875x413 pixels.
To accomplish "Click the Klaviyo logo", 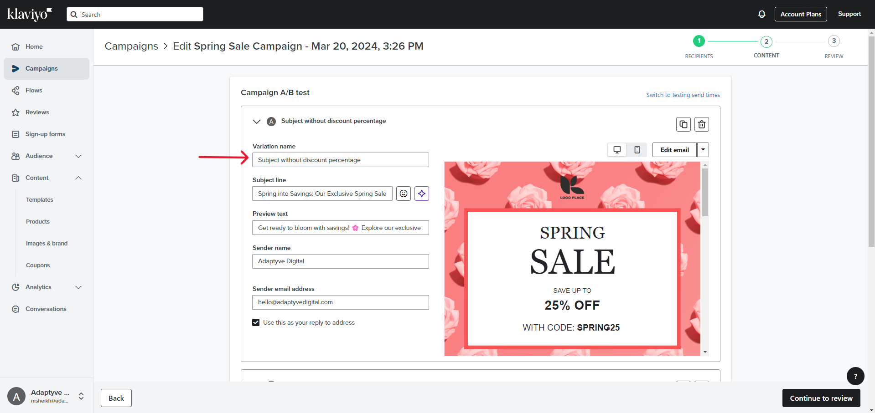I will pyautogui.click(x=30, y=14).
